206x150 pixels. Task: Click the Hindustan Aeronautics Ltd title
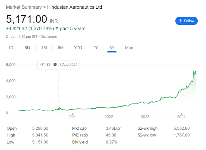(74, 7)
